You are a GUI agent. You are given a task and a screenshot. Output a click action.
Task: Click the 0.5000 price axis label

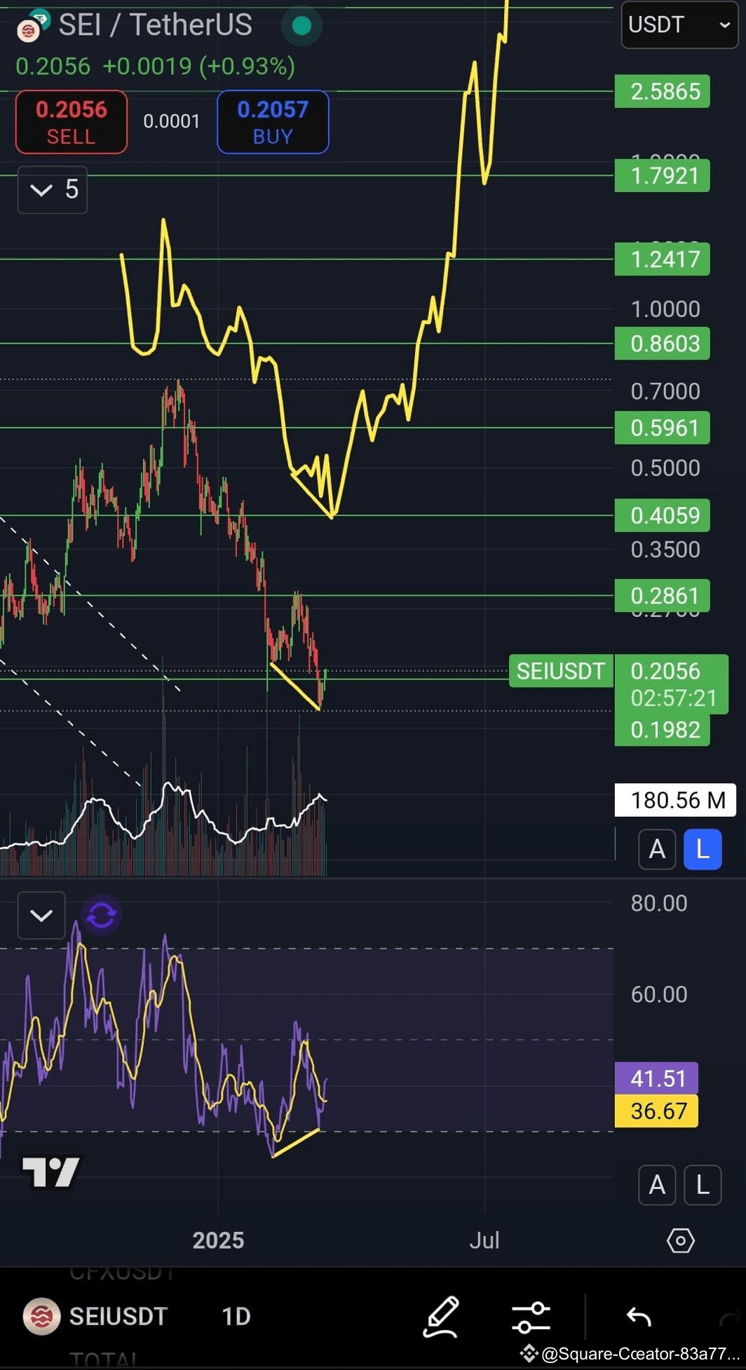(x=665, y=468)
